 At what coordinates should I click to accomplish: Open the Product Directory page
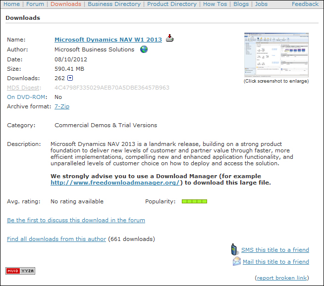tap(172, 4)
